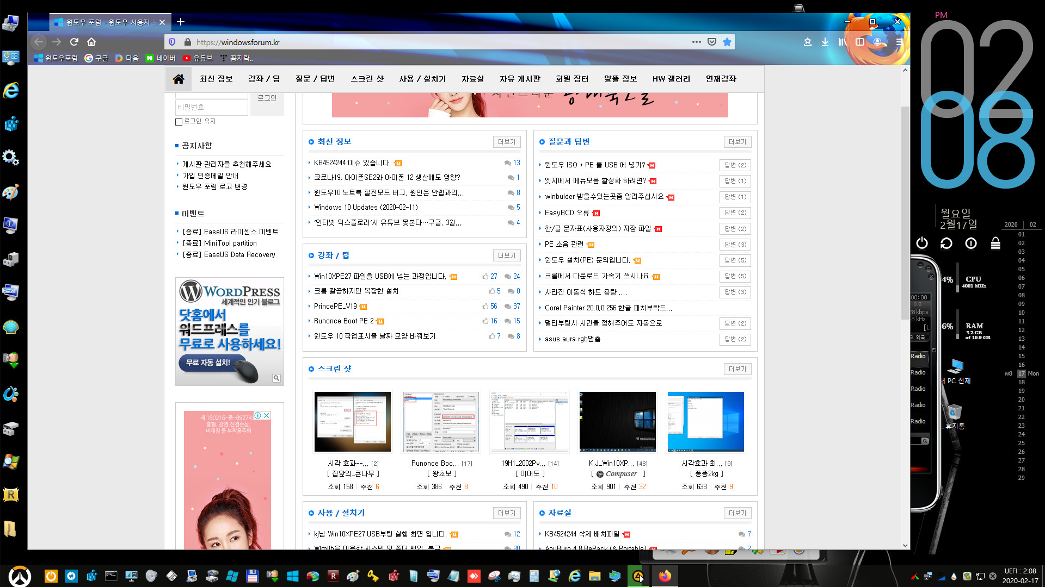Click the Overwatch logo start button
Screen dimensions: 1045x587
[x=20, y=576]
